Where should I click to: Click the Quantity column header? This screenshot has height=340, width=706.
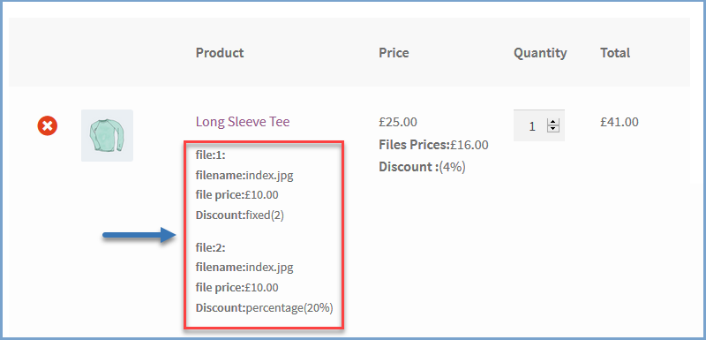click(x=540, y=53)
